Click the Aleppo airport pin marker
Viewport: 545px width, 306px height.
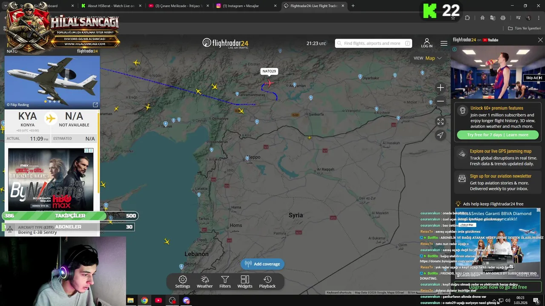(x=247, y=159)
